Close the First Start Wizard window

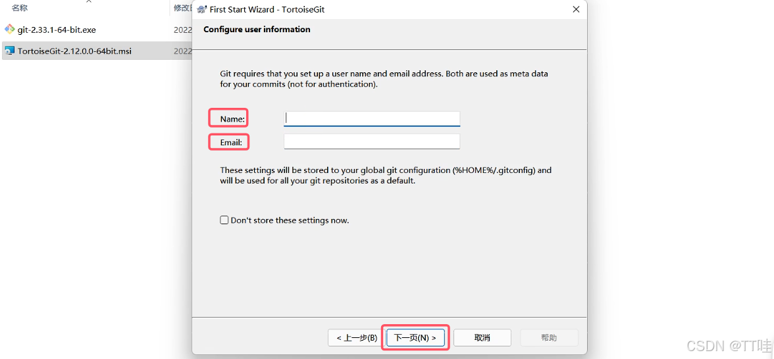click(x=575, y=9)
